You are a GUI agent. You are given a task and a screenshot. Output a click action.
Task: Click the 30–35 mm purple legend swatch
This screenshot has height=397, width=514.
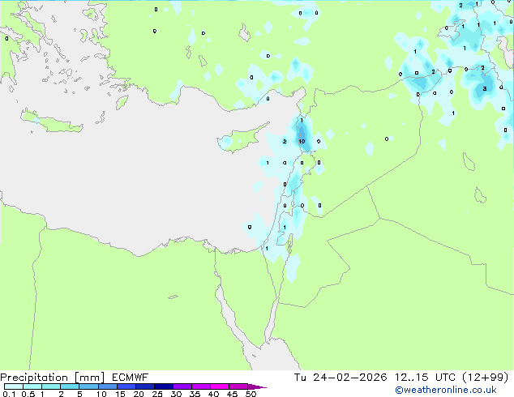[182, 386]
